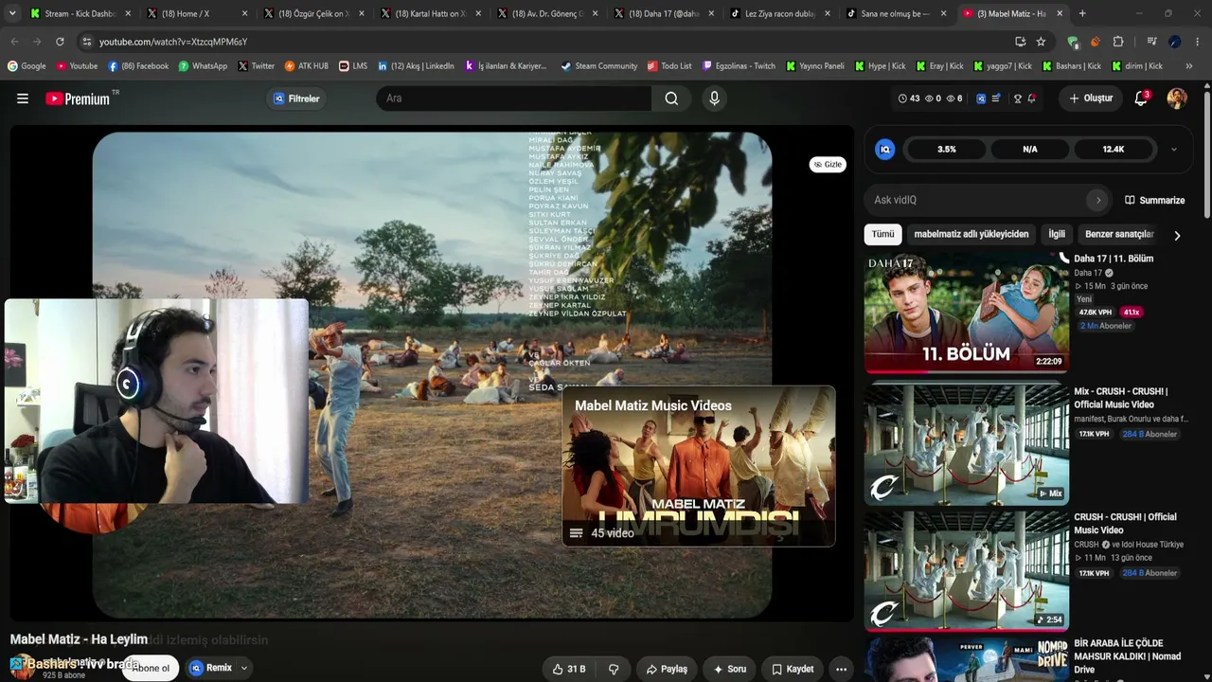The width and height of the screenshot is (1212, 682).
Task: Show hidden bookmarks chevron
Action: pos(1189,66)
